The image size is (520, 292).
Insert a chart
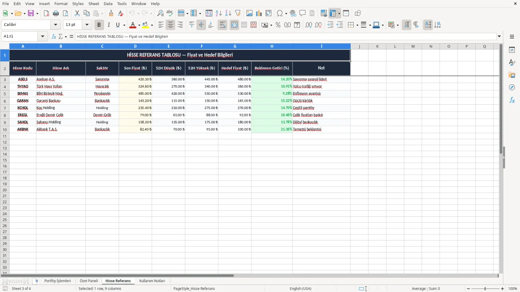[x=259, y=13]
